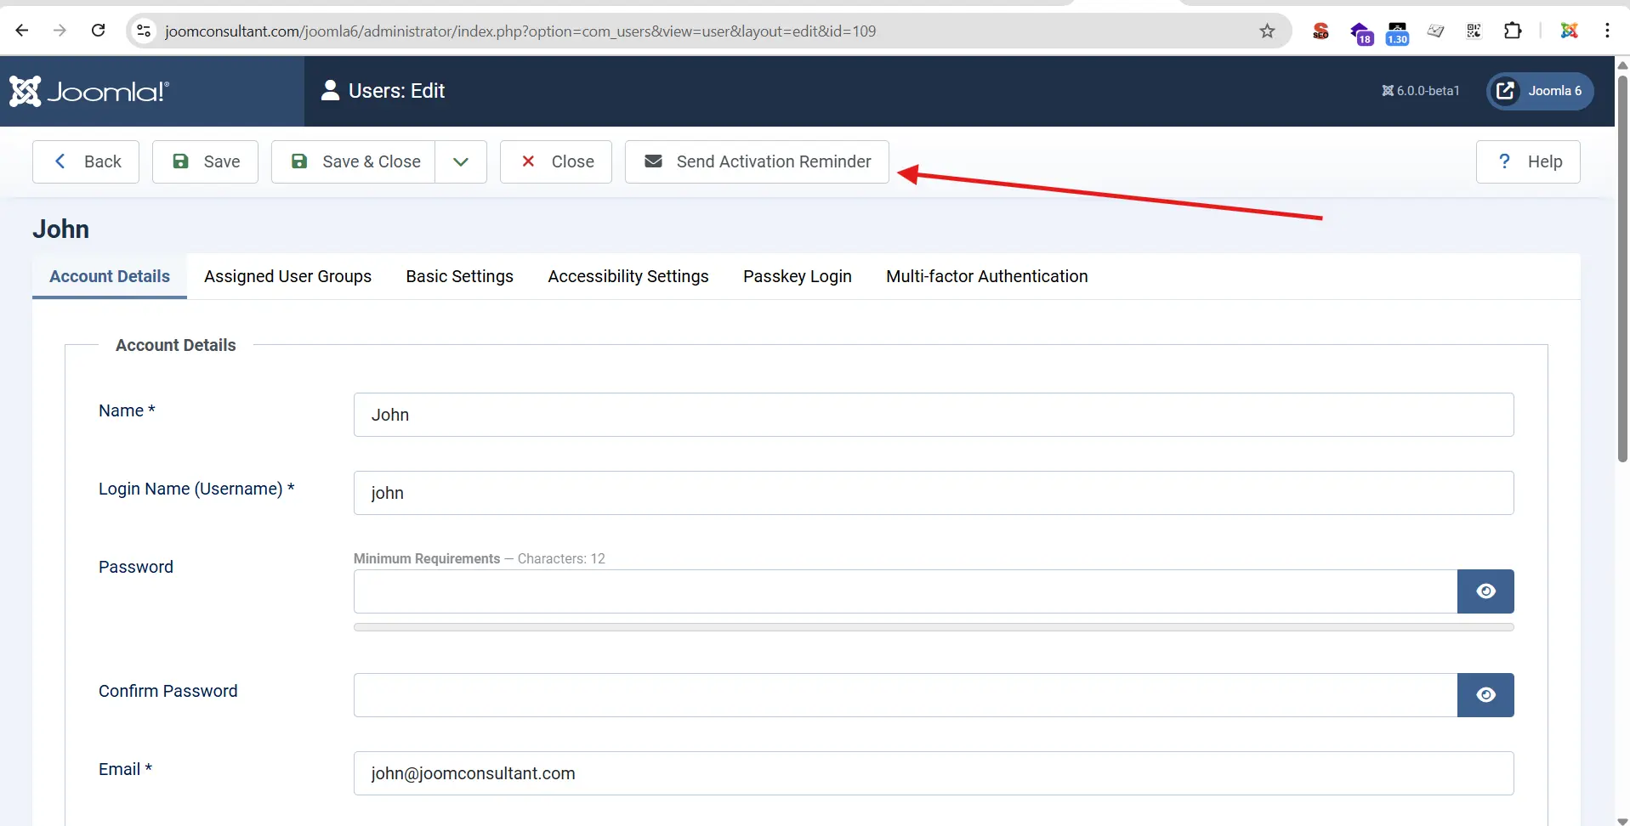Click the browser back arrow
This screenshot has width=1630, height=826.
[22, 31]
